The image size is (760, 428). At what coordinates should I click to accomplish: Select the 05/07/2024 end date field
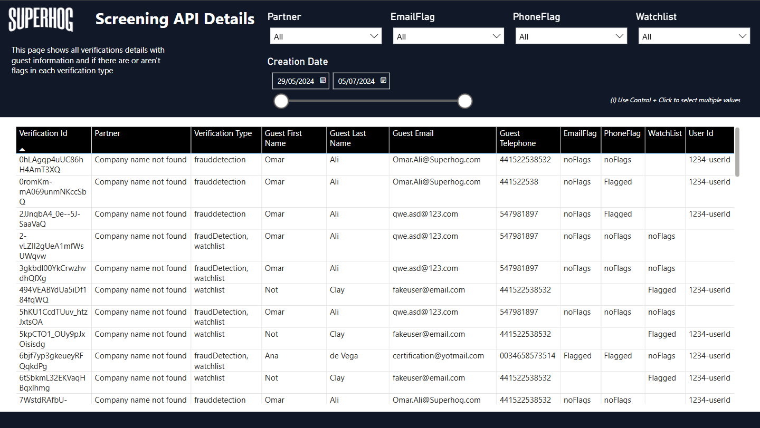pos(356,81)
